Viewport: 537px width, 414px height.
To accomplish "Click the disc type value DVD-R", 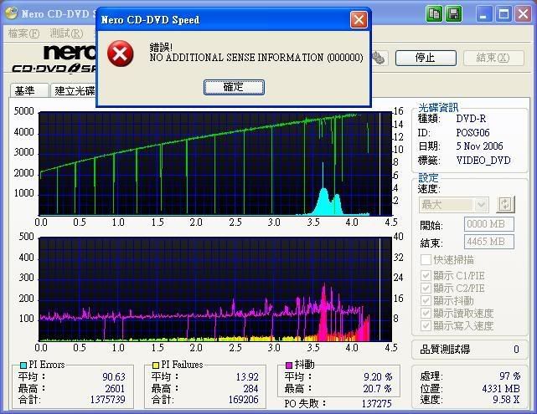I will click(x=471, y=119).
